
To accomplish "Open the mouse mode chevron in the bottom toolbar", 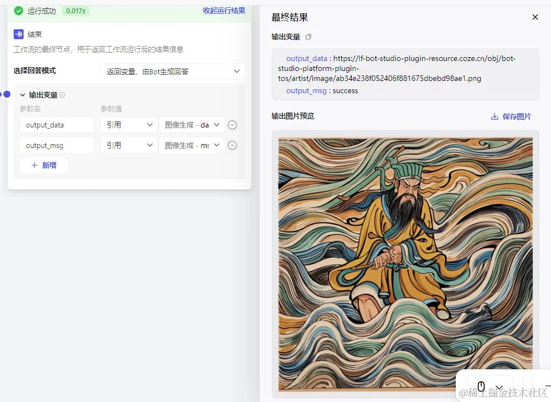I will coord(499,387).
